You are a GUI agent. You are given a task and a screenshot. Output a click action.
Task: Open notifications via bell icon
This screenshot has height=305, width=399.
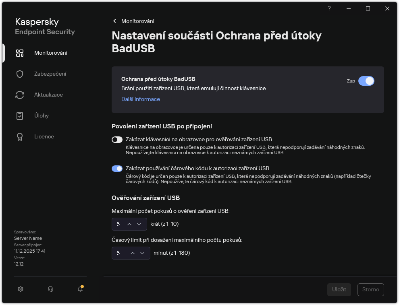(80, 289)
